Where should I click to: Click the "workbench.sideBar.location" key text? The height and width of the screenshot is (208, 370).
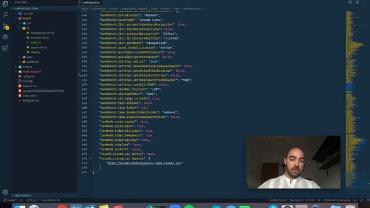tap(123, 89)
